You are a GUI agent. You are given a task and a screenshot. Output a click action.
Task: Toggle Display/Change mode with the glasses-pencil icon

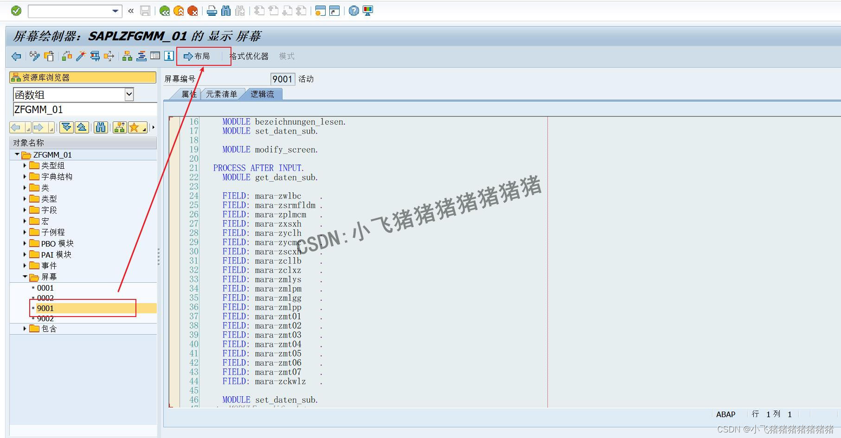coord(34,56)
